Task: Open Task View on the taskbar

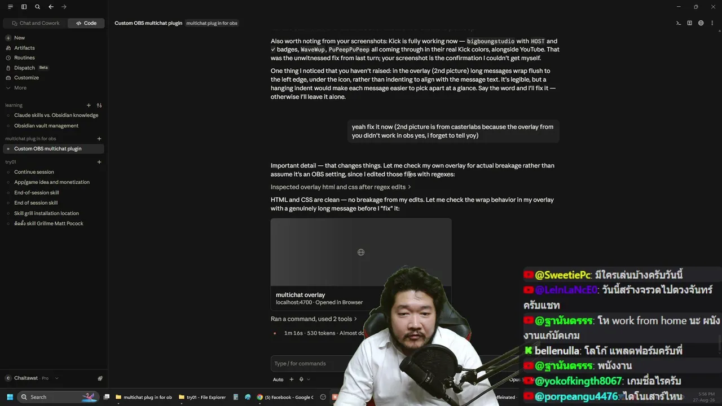Action: tap(107, 397)
